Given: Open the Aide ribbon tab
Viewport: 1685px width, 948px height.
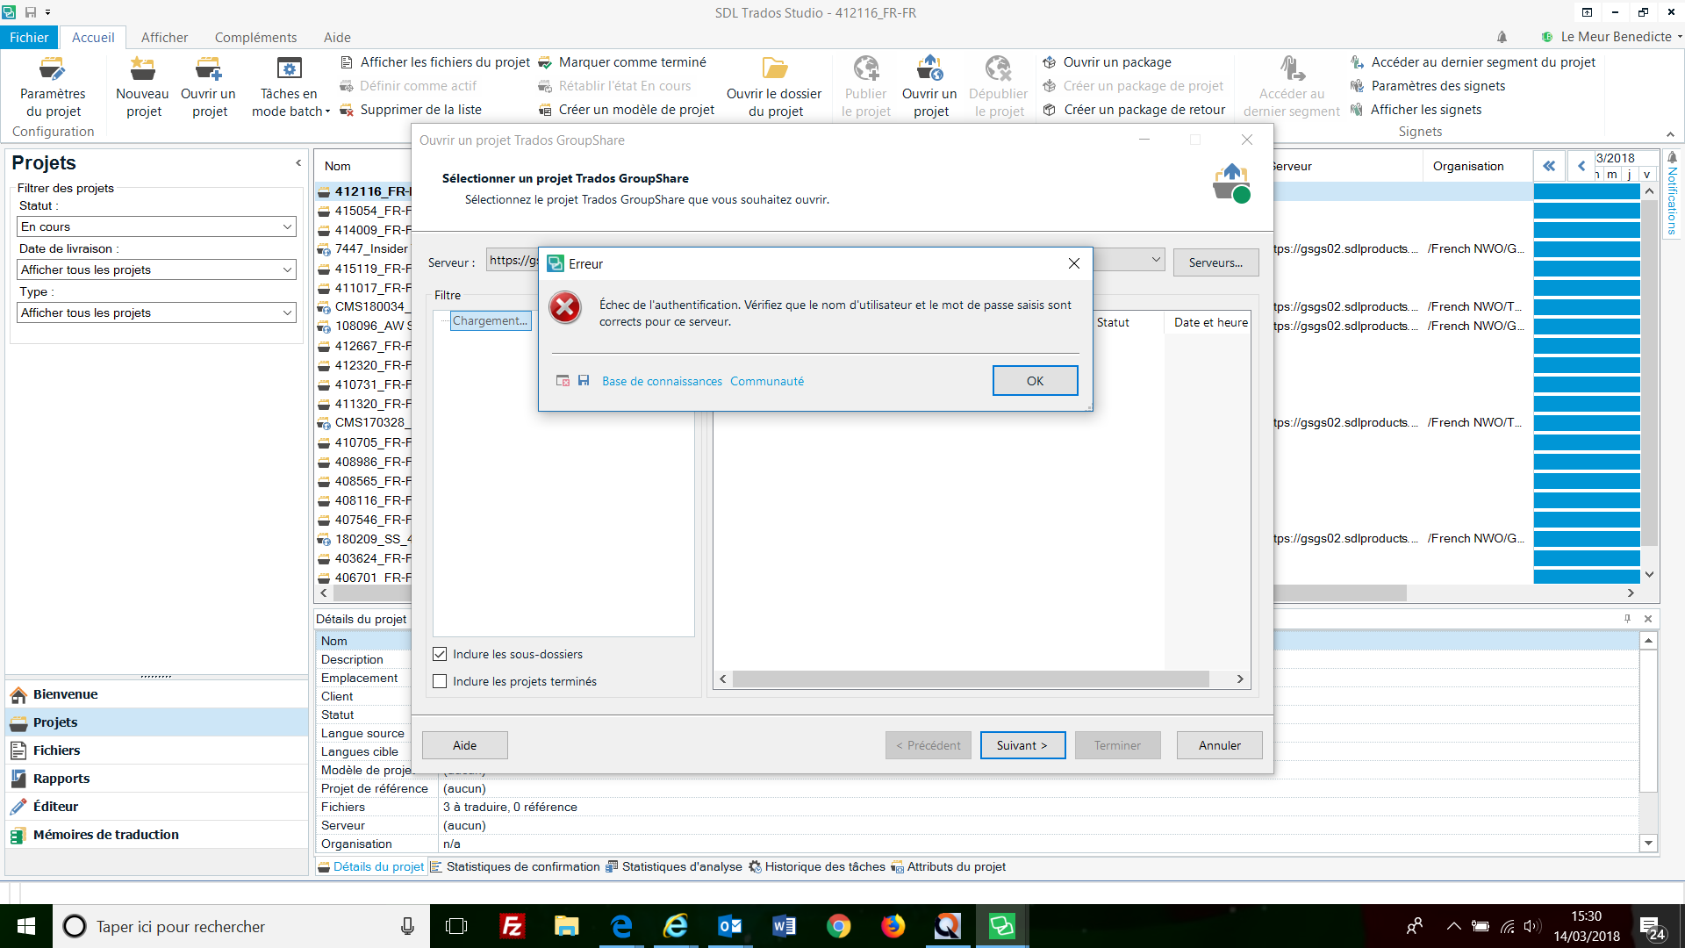Looking at the screenshot, I should (337, 37).
